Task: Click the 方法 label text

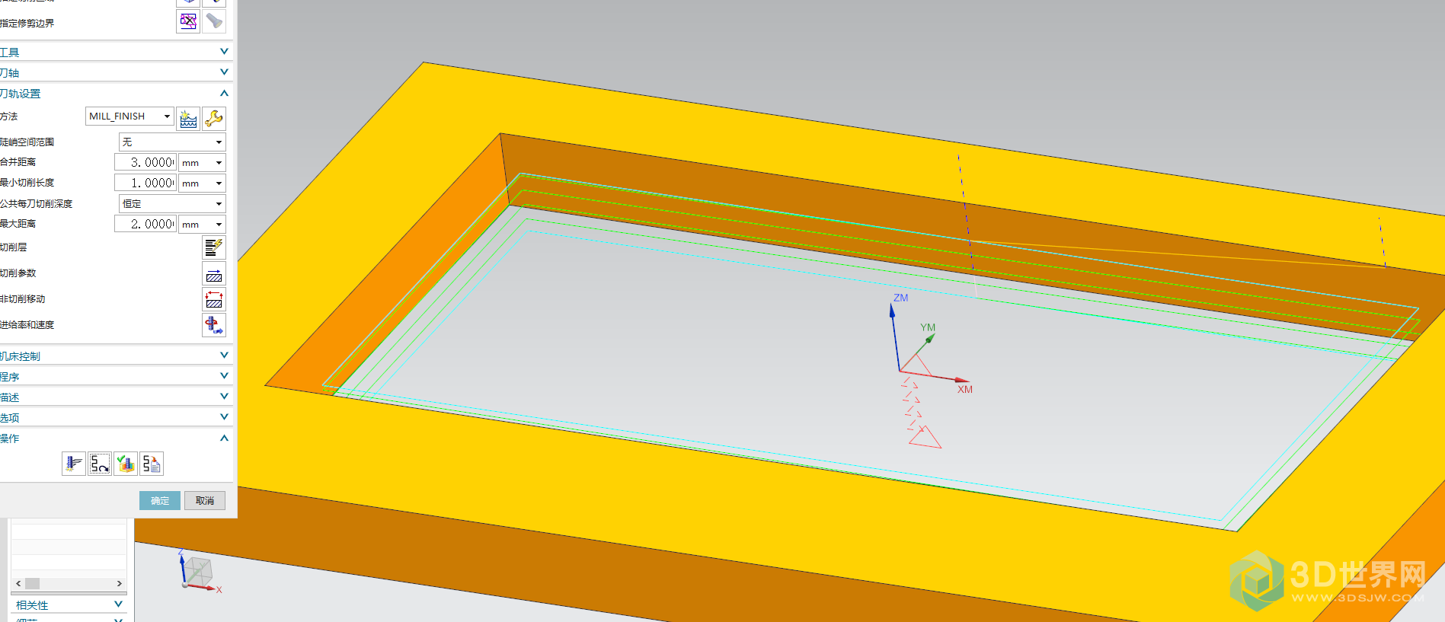Action: pyautogui.click(x=8, y=116)
